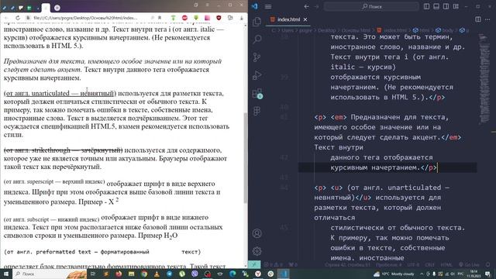Viewport: 496px width, 279px height.
Task: Open the browser hamburger menu in title bar
Action: tap(208, 5)
